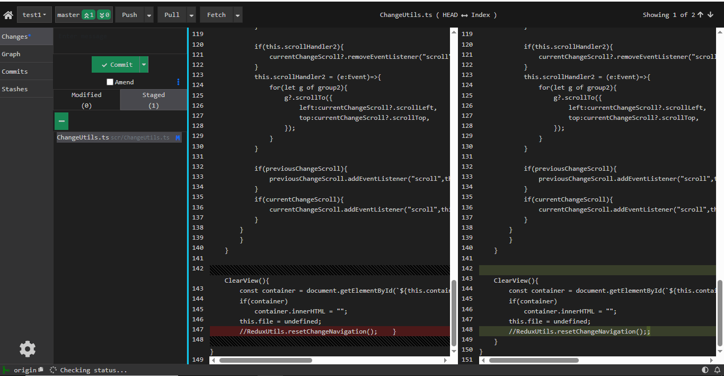Toggle theme with half-circle contrast icon
The width and height of the screenshot is (724, 376).
(x=705, y=370)
